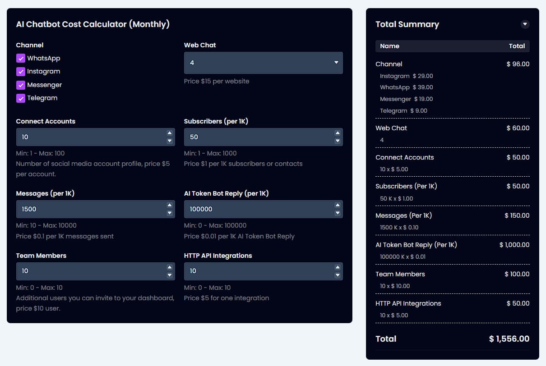
Task: Decrease Messages value with down arrow
Action: click(x=170, y=213)
